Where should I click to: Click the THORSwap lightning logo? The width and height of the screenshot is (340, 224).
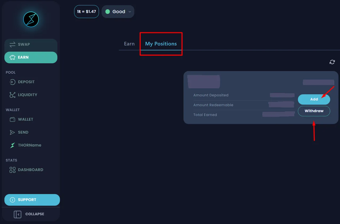pyautogui.click(x=31, y=19)
